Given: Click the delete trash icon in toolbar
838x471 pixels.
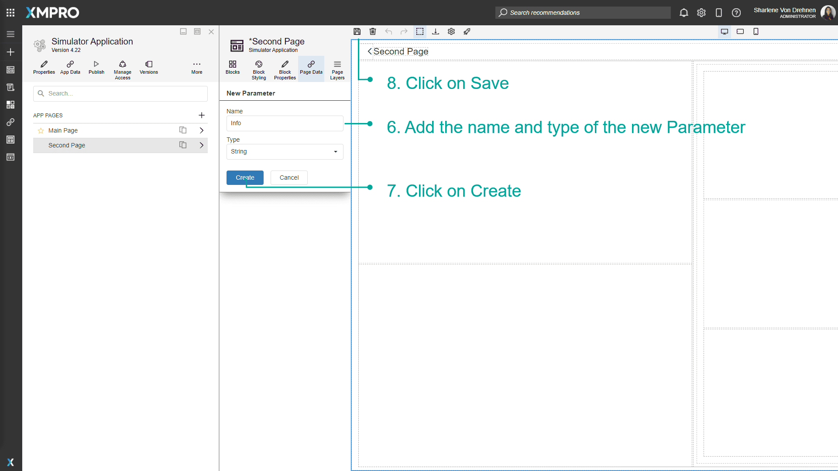Looking at the screenshot, I should pos(372,31).
